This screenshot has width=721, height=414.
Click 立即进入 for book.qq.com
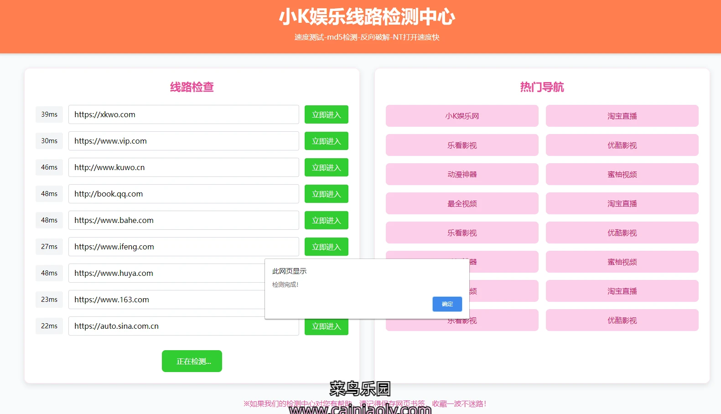coord(326,194)
